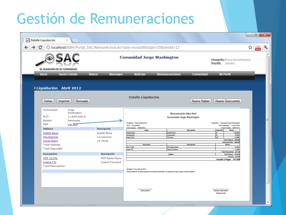This screenshot has width=286, height=215.
Task: Go to the Remuneraciones menu
Action: click(169, 74)
